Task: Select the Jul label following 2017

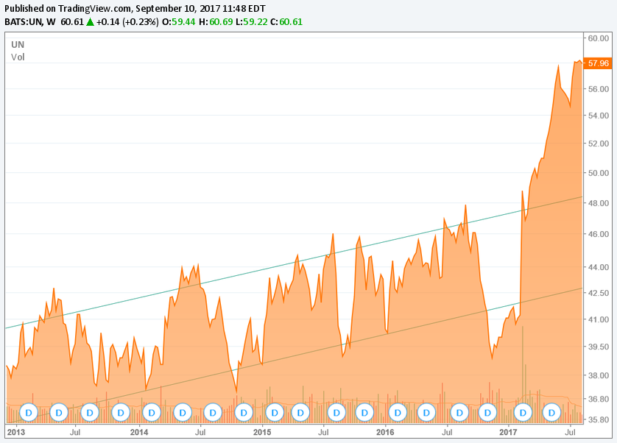Action: click(571, 433)
